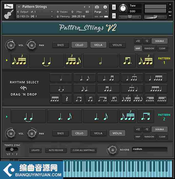Select next preset with right arrow
This screenshot has width=175, height=179.
point(90,7)
